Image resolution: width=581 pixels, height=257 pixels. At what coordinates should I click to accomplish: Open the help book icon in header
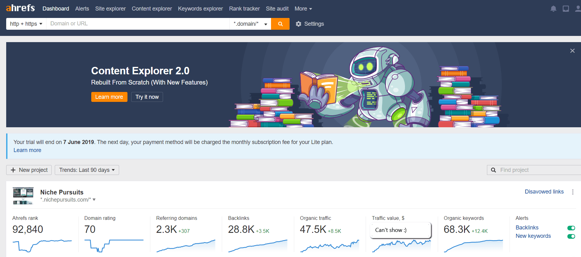566,9
